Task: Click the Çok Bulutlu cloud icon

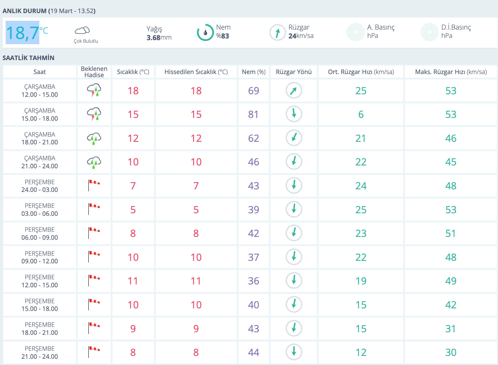Action: pos(82,30)
